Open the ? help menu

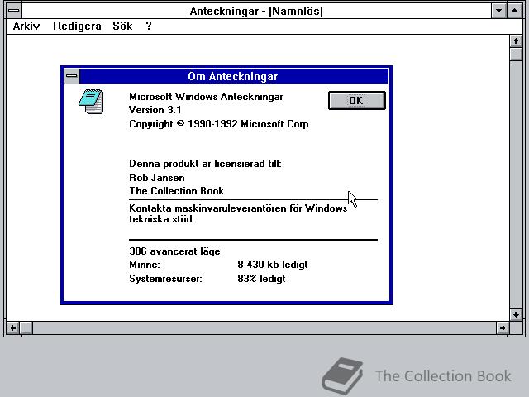point(149,26)
